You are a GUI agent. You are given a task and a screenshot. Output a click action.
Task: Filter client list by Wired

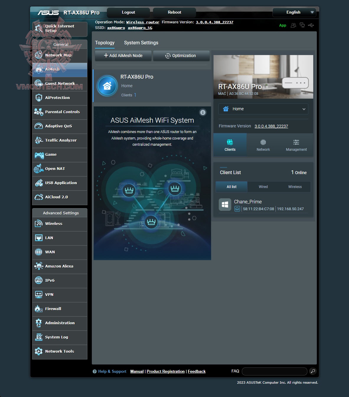(x=263, y=187)
